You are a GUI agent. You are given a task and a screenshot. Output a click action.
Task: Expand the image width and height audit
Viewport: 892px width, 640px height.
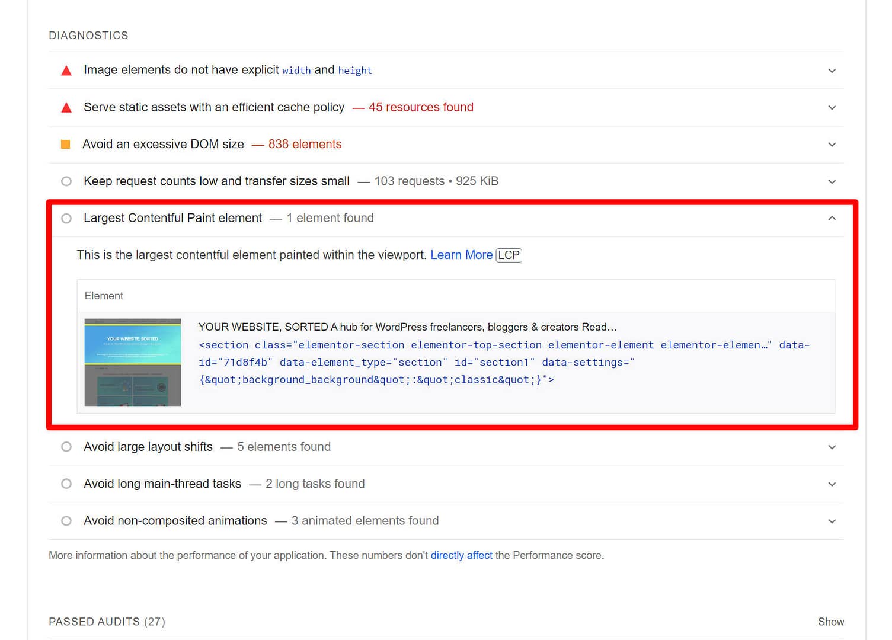[x=832, y=70]
